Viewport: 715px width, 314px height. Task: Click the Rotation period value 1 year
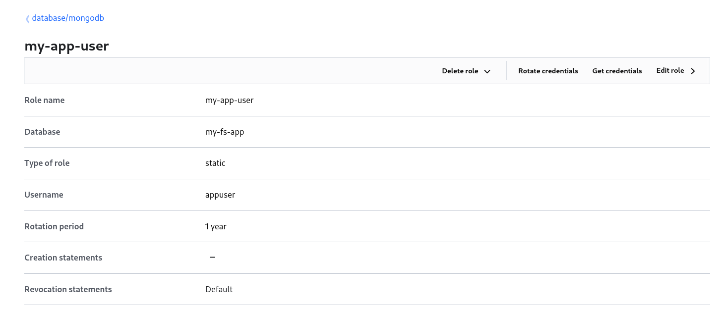[x=216, y=226]
